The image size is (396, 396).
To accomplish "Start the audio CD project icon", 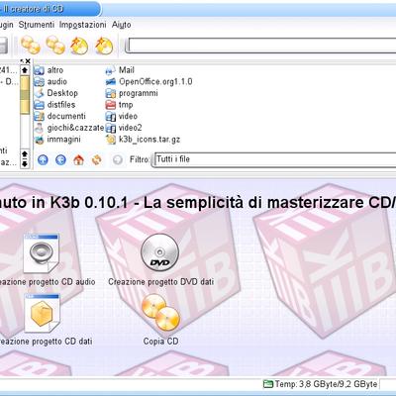I will tap(42, 252).
